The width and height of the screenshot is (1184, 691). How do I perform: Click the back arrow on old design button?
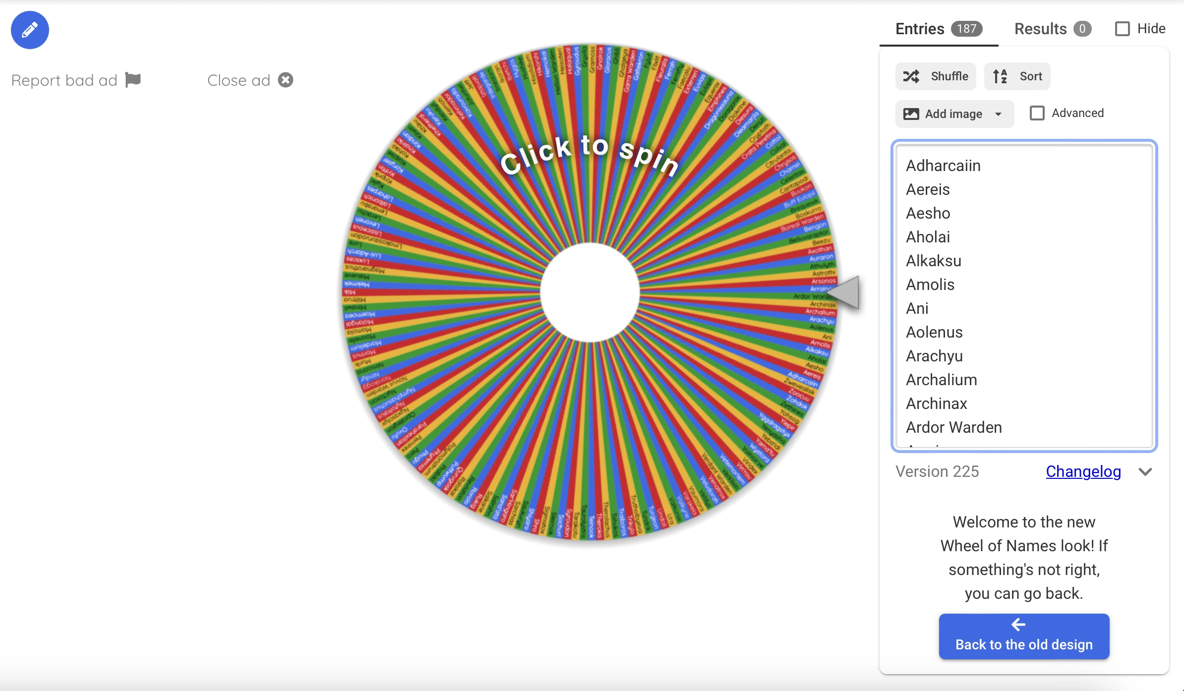click(1018, 625)
